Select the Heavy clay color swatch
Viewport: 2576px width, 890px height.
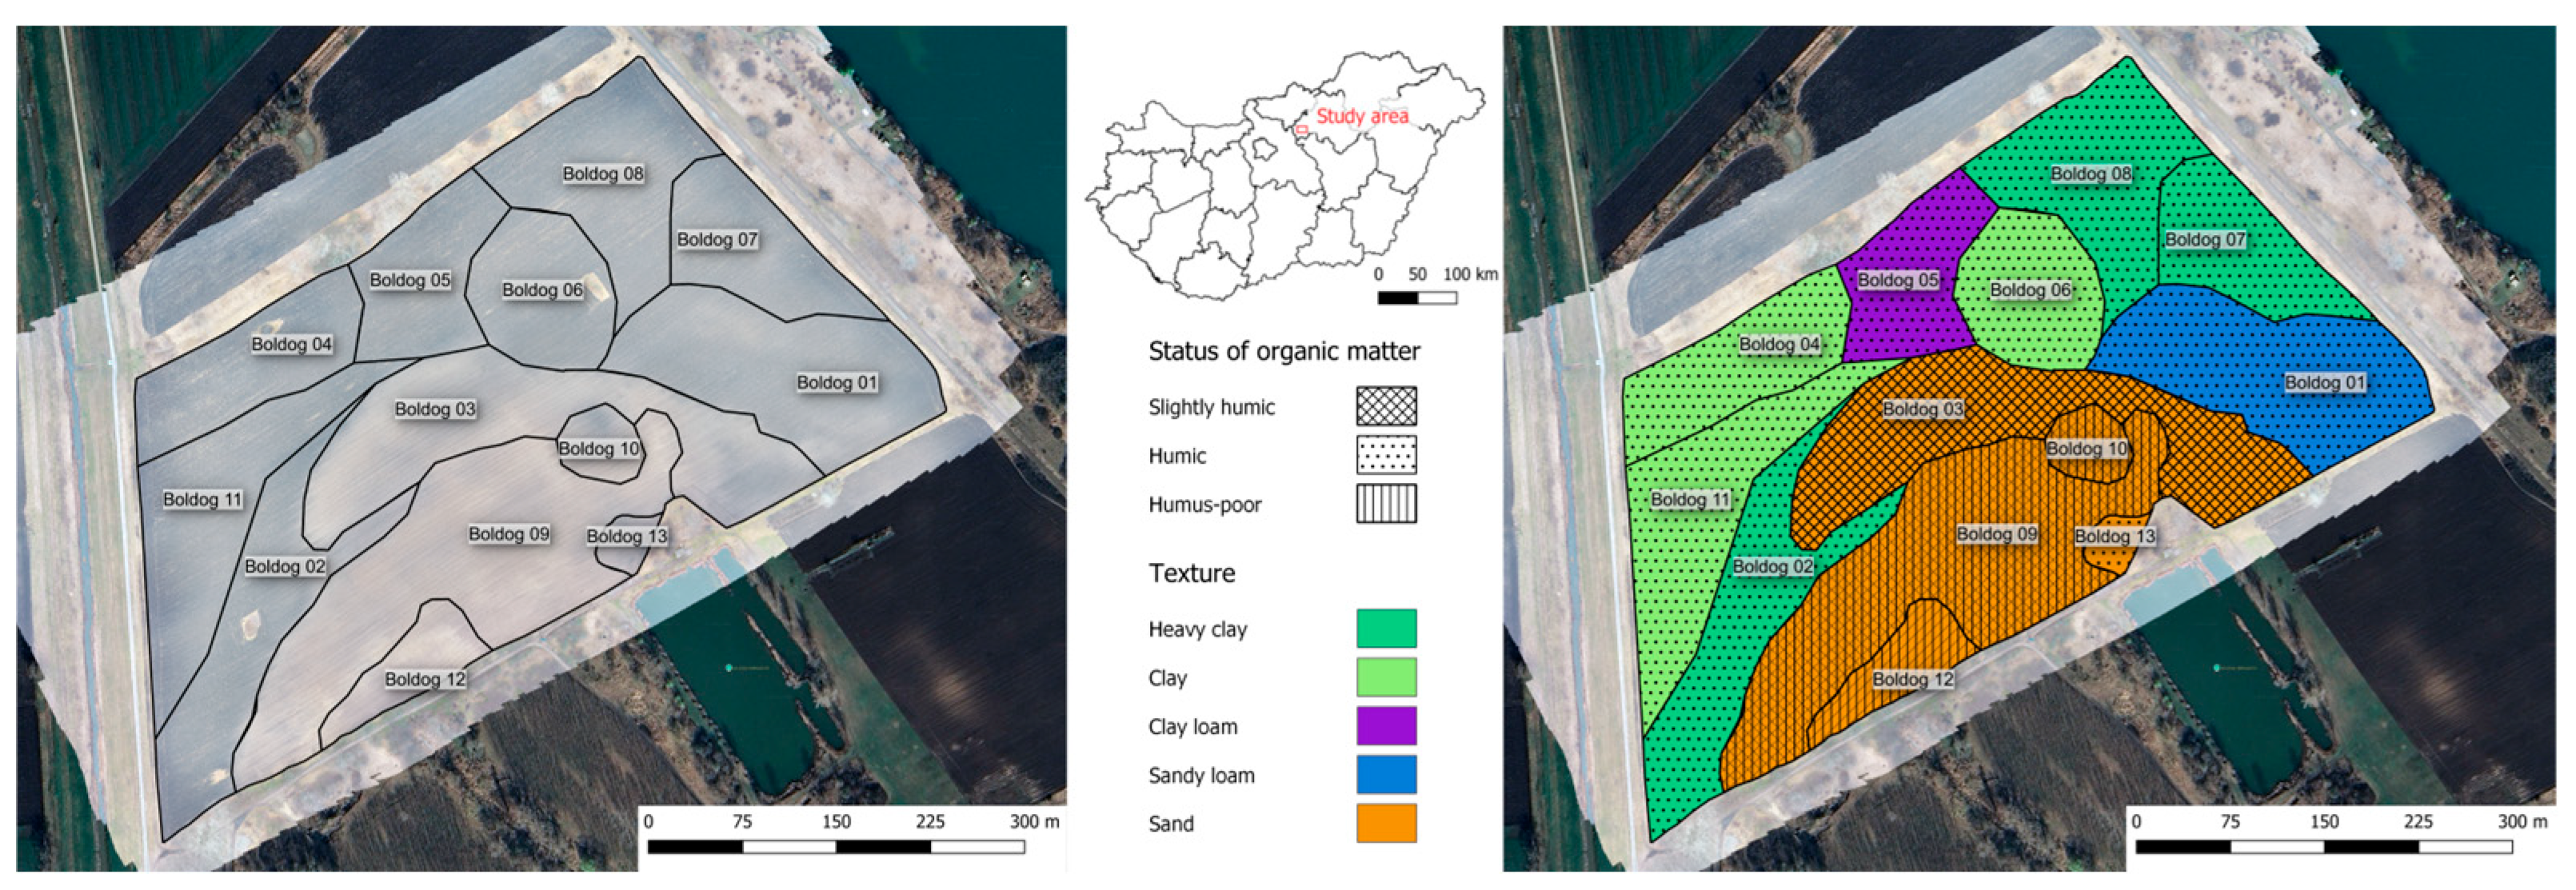1386,629
